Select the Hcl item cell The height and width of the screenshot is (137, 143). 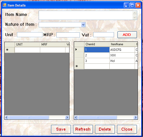coord(122,61)
